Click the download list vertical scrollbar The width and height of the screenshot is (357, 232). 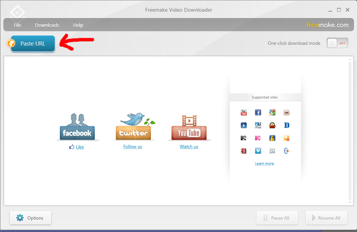[350, 131]
